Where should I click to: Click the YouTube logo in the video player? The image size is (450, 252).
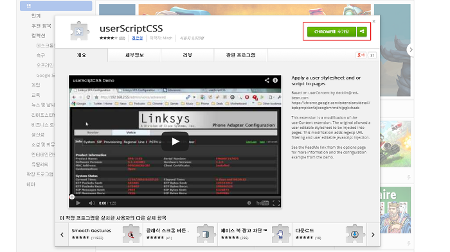coord(262,203)
